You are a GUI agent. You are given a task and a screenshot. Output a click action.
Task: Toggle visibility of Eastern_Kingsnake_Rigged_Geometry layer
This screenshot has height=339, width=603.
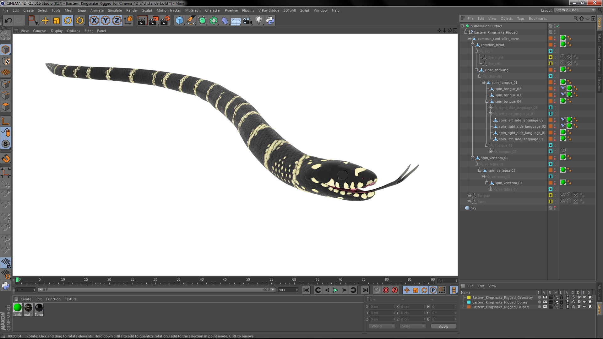(545, 297)
